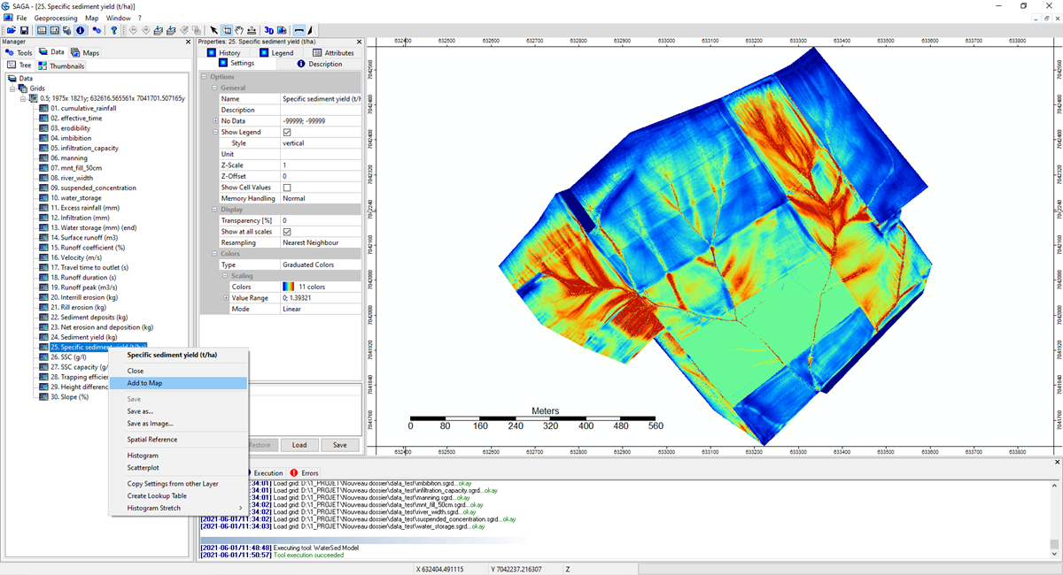Screen dimensions: 1063x575
Task: Enable the Show Cell Values checkbox
Action: coord(286,188)
